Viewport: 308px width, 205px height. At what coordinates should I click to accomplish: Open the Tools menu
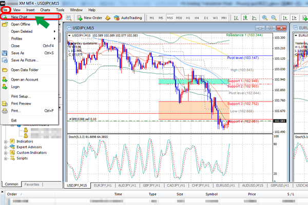(x=60, y=10)
